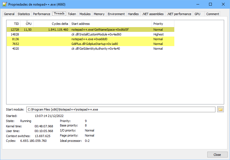Click the Base priority value 8
This screenshot has width=230, height=160.
pyautogui.click(x=86, y=125)
